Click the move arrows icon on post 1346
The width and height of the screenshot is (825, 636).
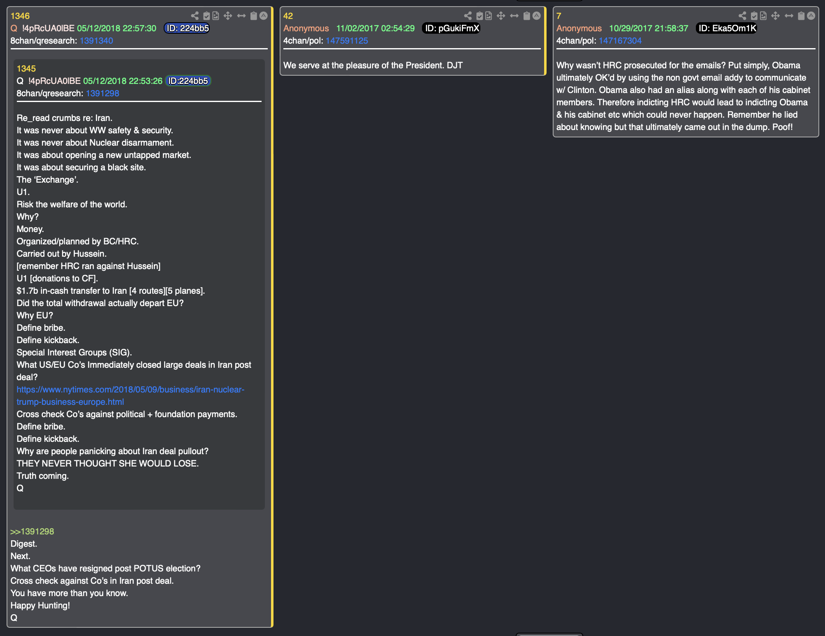pos(228,16)
